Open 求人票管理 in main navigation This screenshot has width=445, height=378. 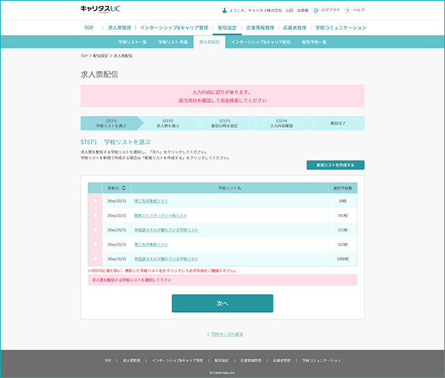120,28
